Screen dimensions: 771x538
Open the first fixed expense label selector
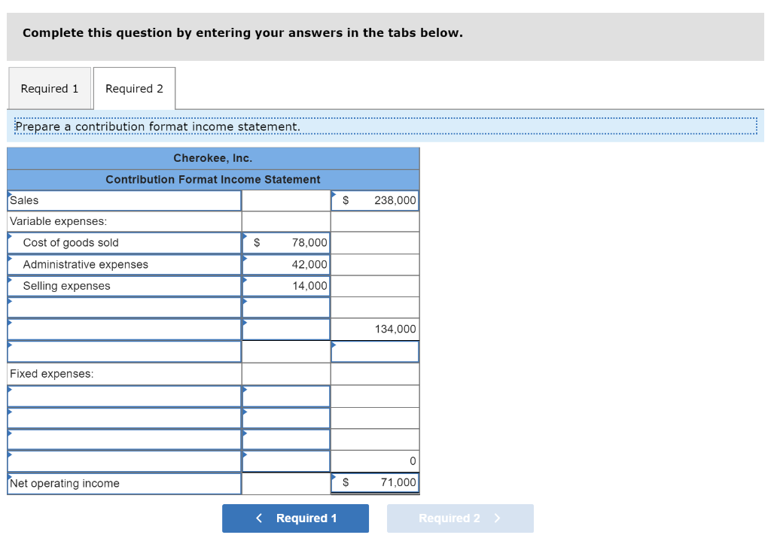tap(124, 396)
